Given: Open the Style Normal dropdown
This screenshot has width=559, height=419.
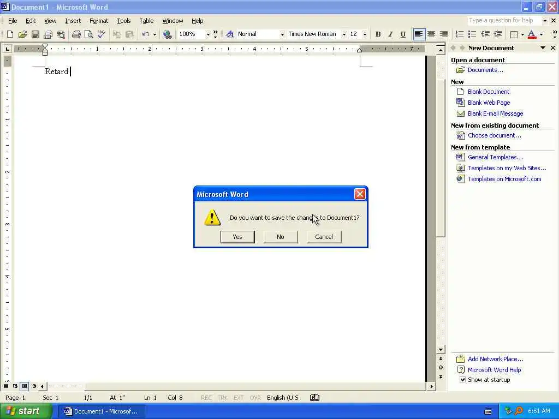Looking at the screenshot, I should pos(282,34).
